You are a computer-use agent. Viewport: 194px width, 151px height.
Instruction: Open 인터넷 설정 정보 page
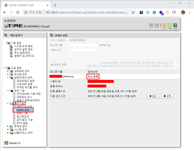[23, 49]
